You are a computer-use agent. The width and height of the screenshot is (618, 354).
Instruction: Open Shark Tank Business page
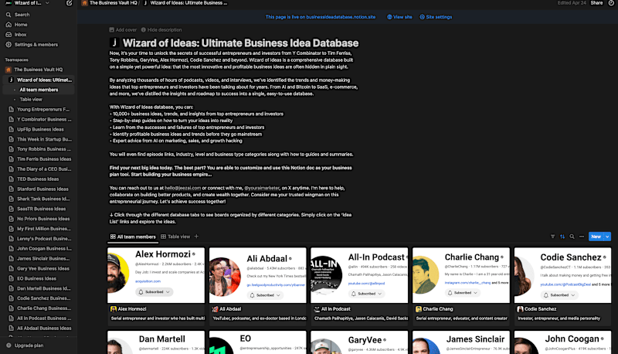coord(38,199)
